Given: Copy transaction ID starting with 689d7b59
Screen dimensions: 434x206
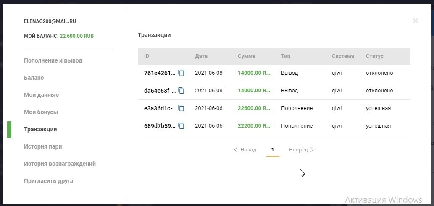Looking at the screenshot, I should point(181,126).
